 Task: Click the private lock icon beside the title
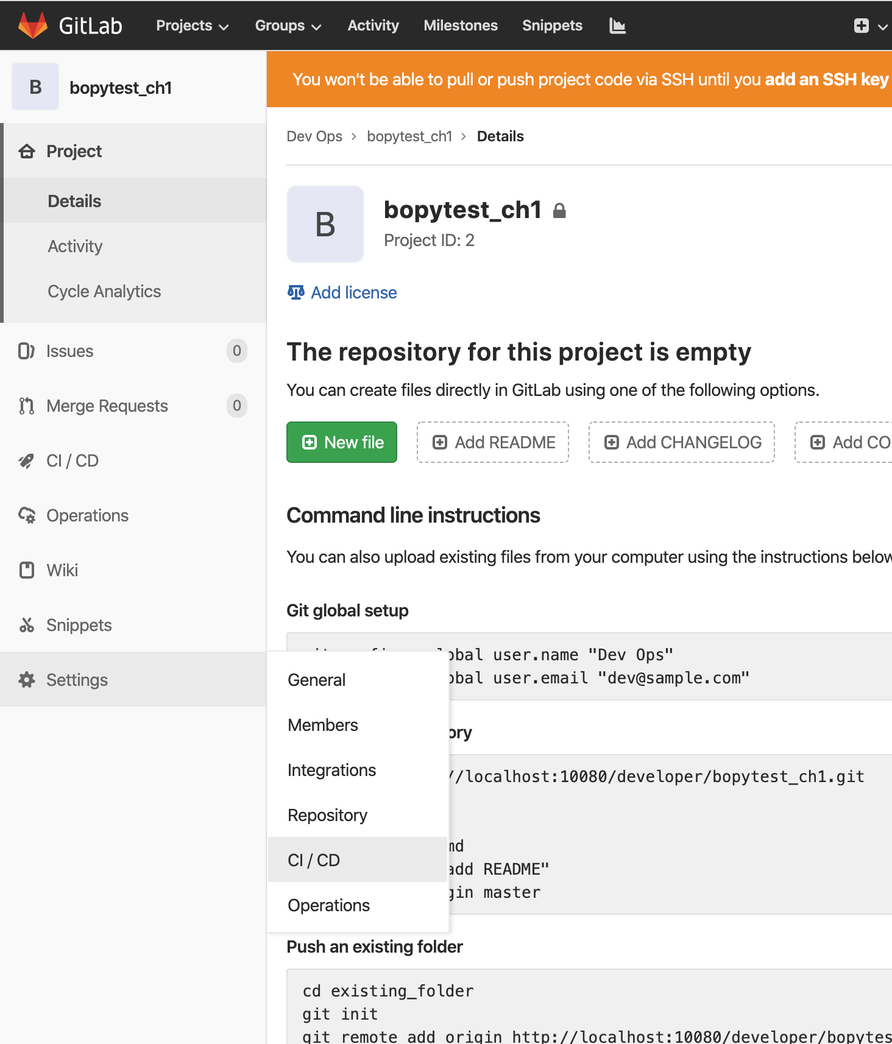(559, 211)
